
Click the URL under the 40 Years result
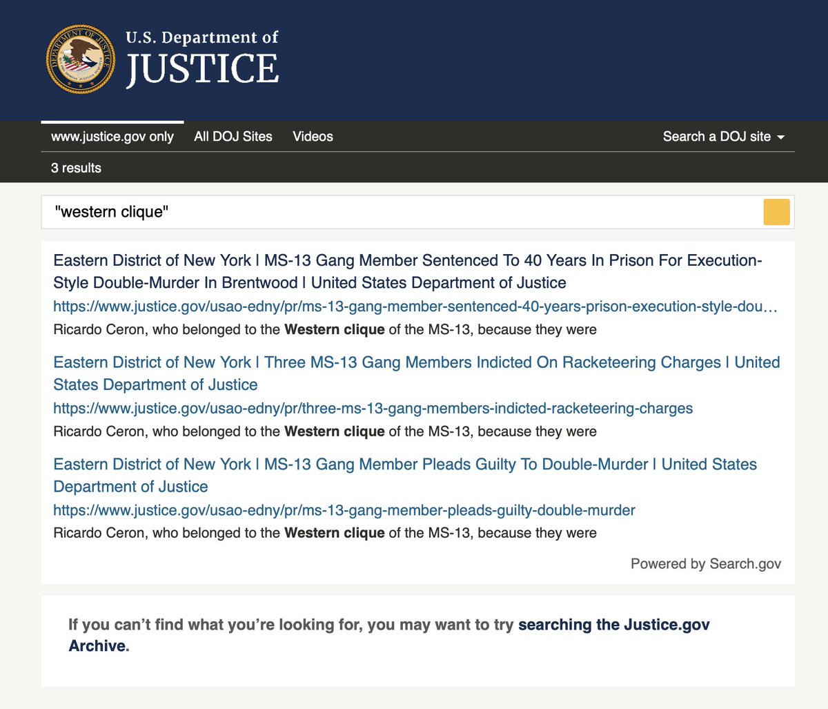415,307
